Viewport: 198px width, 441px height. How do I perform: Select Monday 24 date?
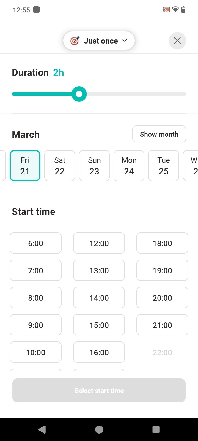(x=129, y=166)
